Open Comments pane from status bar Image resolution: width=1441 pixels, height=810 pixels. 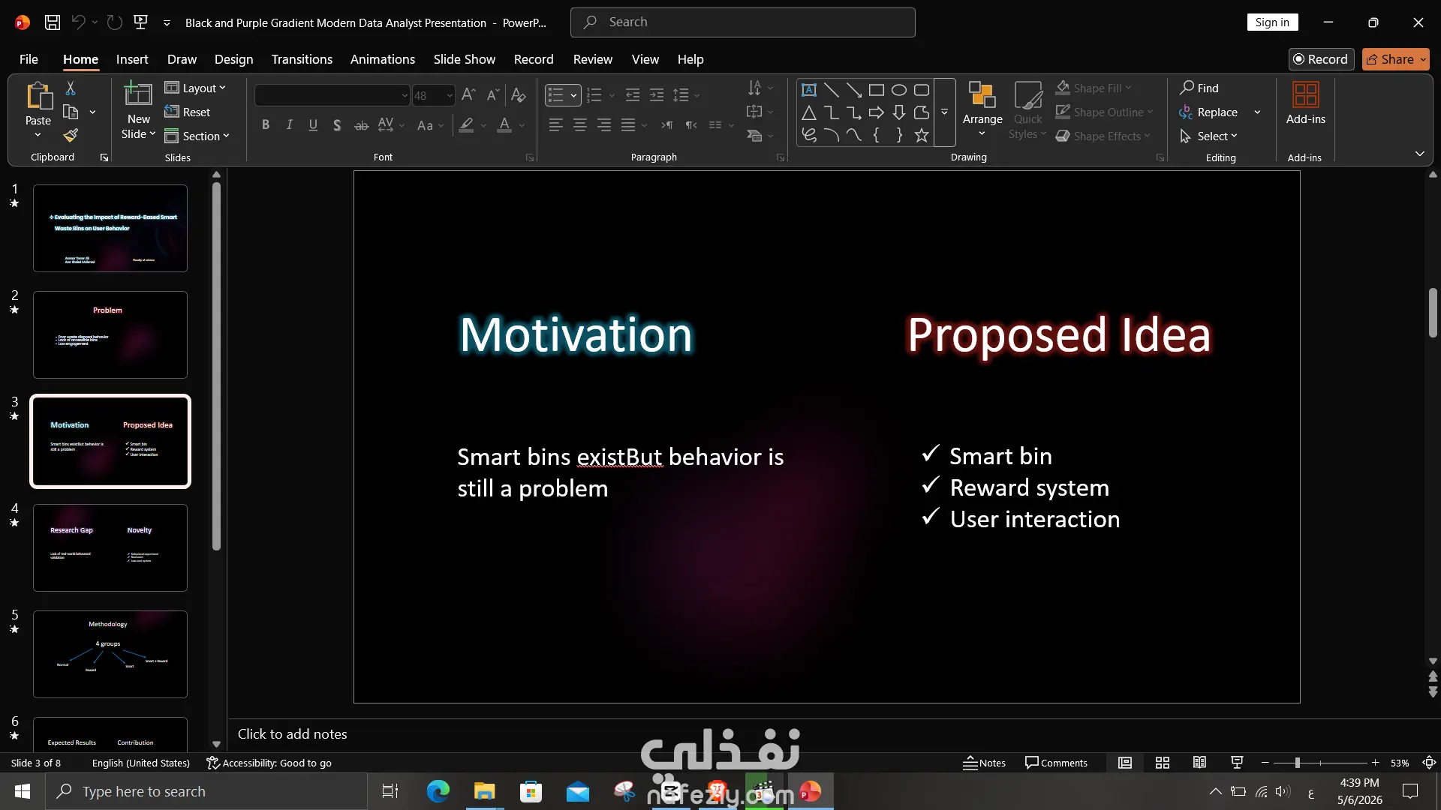click(x=1056, y=763)
